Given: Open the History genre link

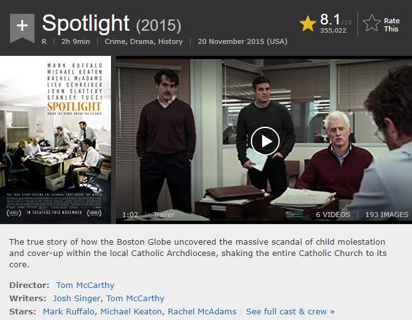Looking at the screenshot, I should (170, 41).
